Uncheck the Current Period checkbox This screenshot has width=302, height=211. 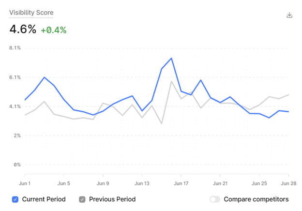pos(15,199)
